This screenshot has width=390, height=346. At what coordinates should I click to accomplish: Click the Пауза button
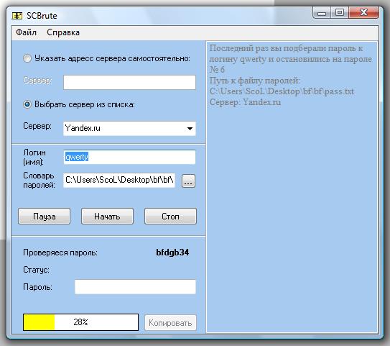point(45,217)
